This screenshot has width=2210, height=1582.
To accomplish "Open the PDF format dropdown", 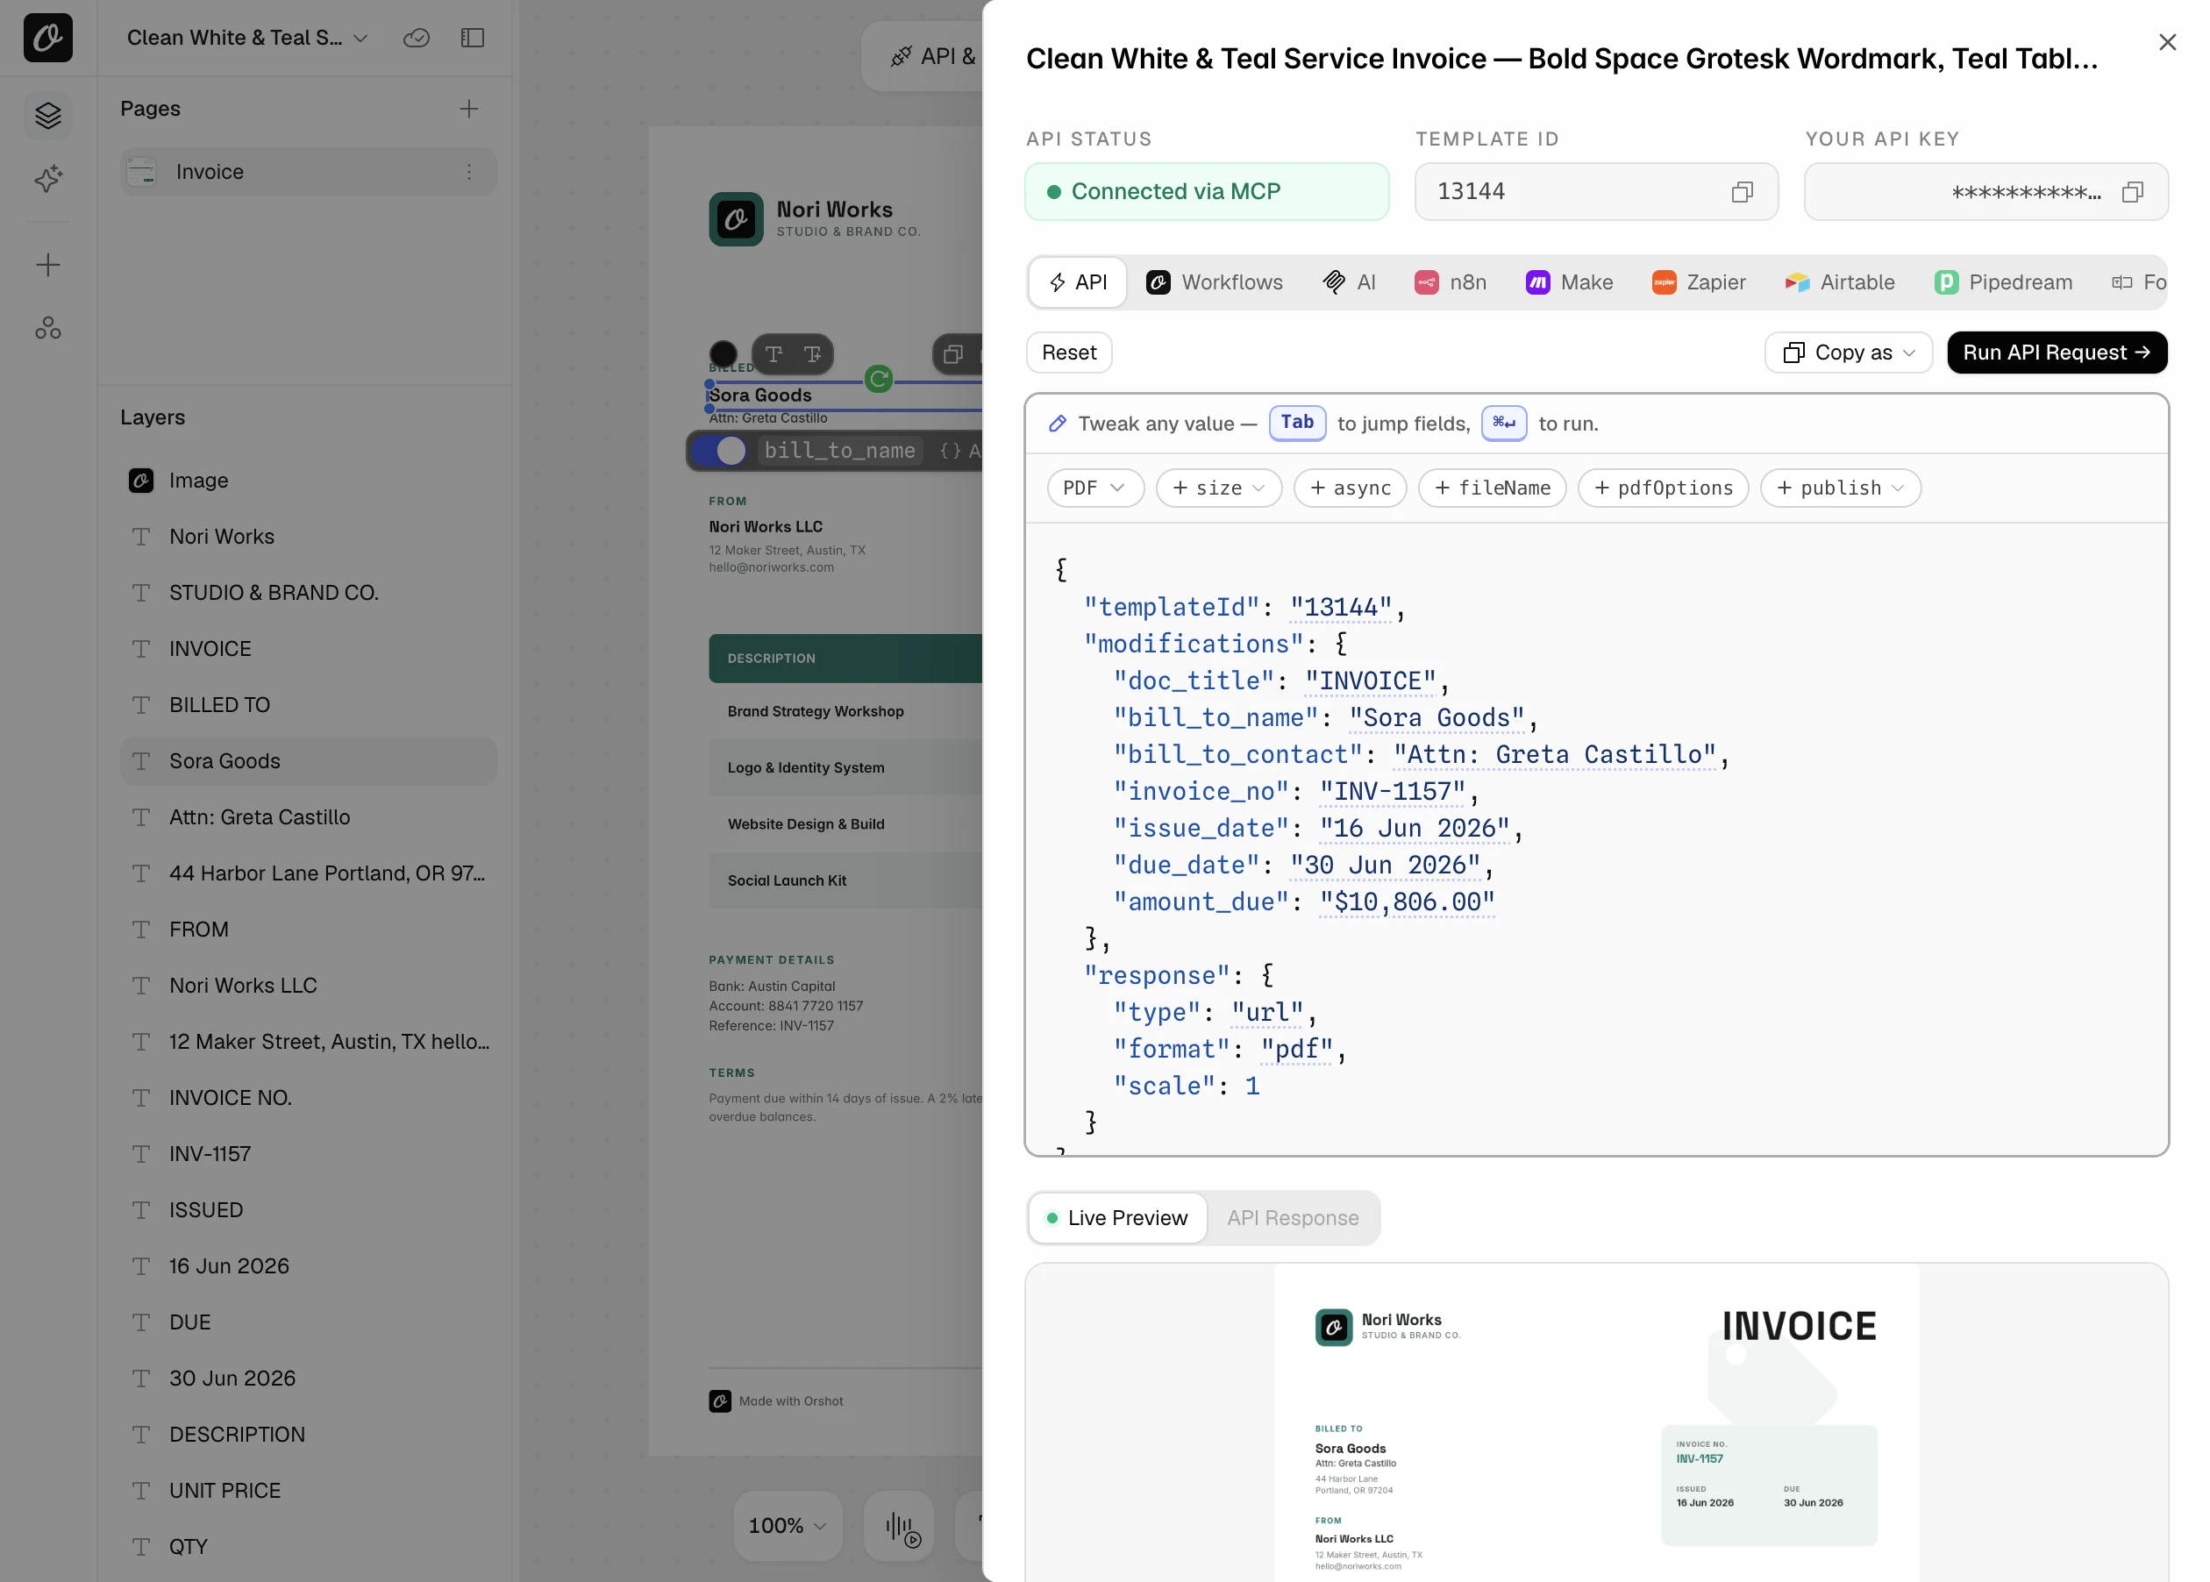I will (x=1094, y=488).
